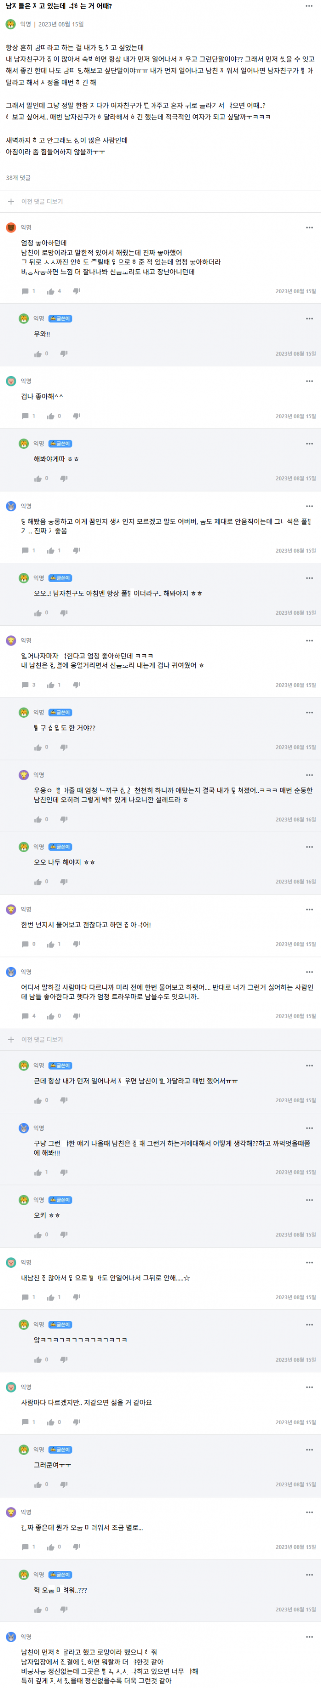The height and width of the screenshot is (1688, 321).
Task: Click thumbs-down on the '우와!!' reply
Action: (63, 354)
